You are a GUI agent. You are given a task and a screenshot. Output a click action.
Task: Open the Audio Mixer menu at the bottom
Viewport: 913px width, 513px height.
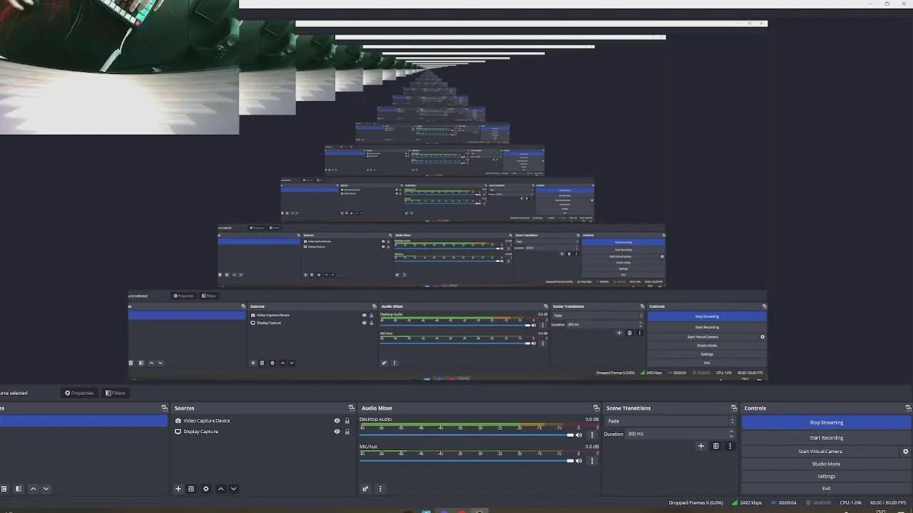tap(380, 489)
